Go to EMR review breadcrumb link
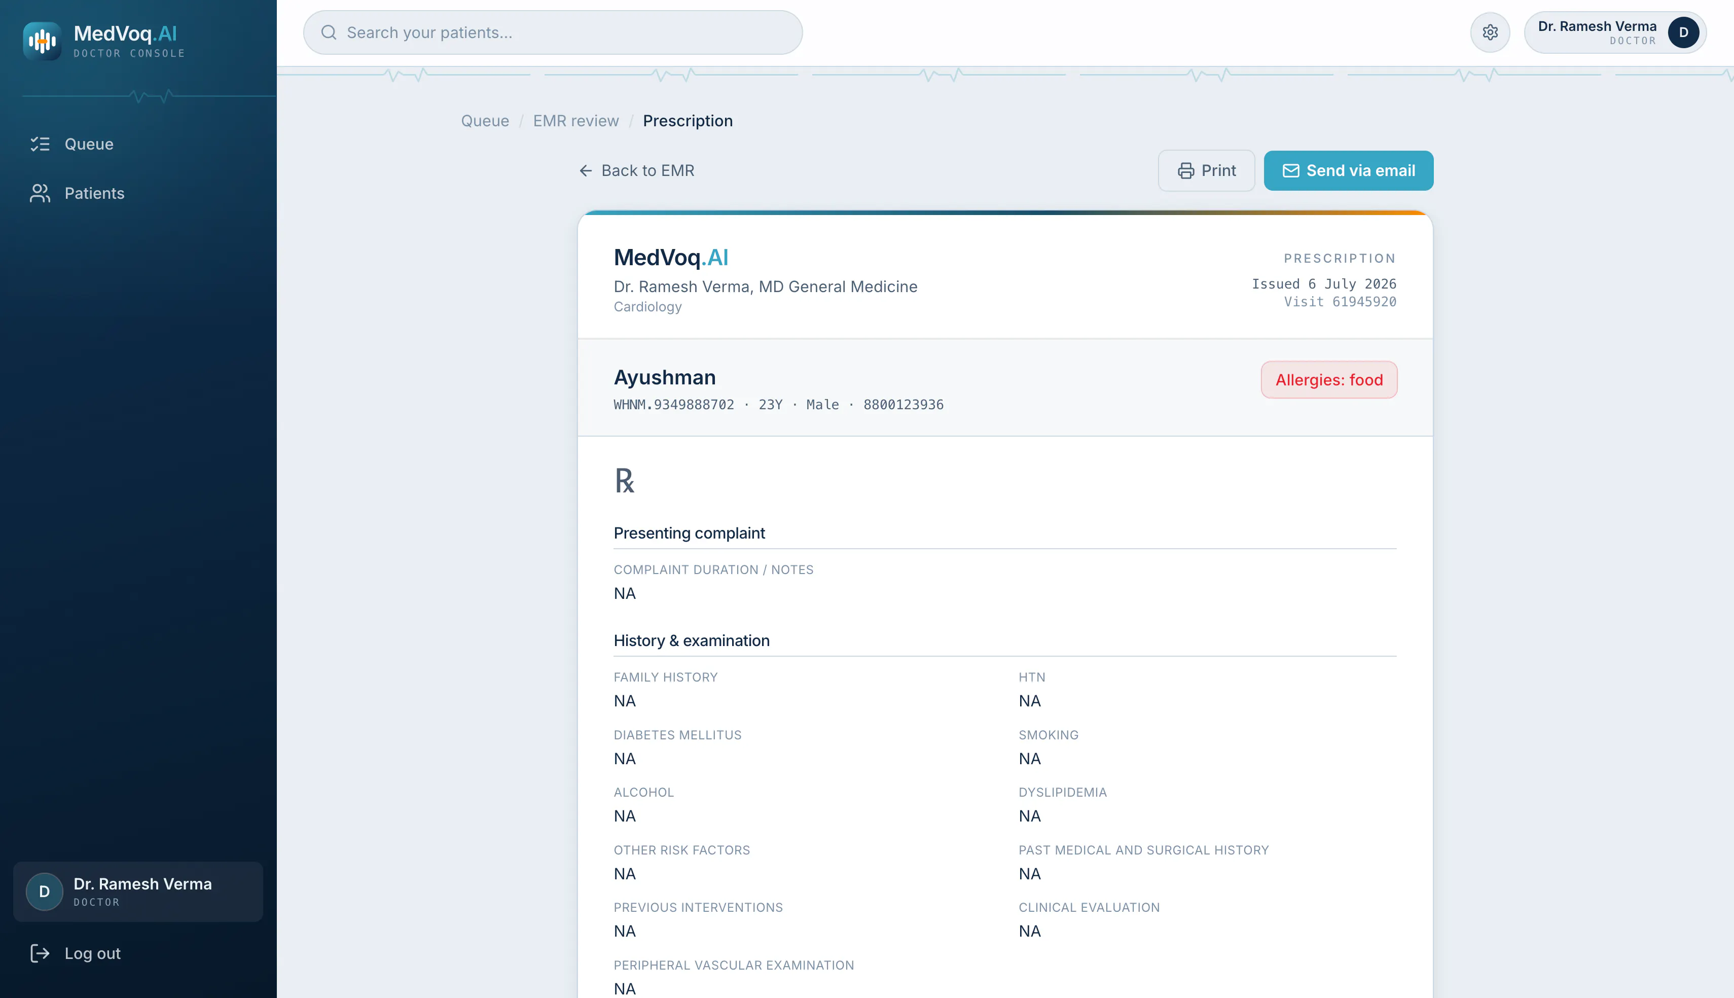Image resolution: width=1734 pixels, height=998 pixels. (576, 121)
